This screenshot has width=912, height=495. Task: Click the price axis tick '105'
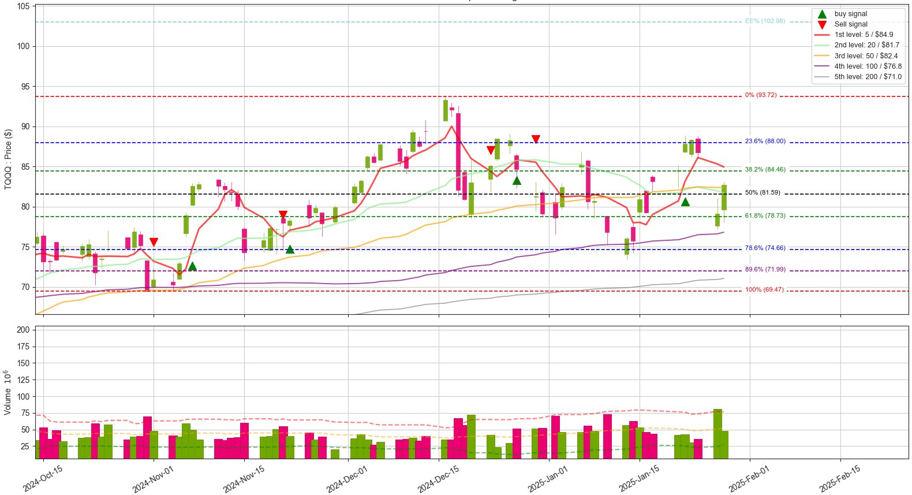point(24,6)
